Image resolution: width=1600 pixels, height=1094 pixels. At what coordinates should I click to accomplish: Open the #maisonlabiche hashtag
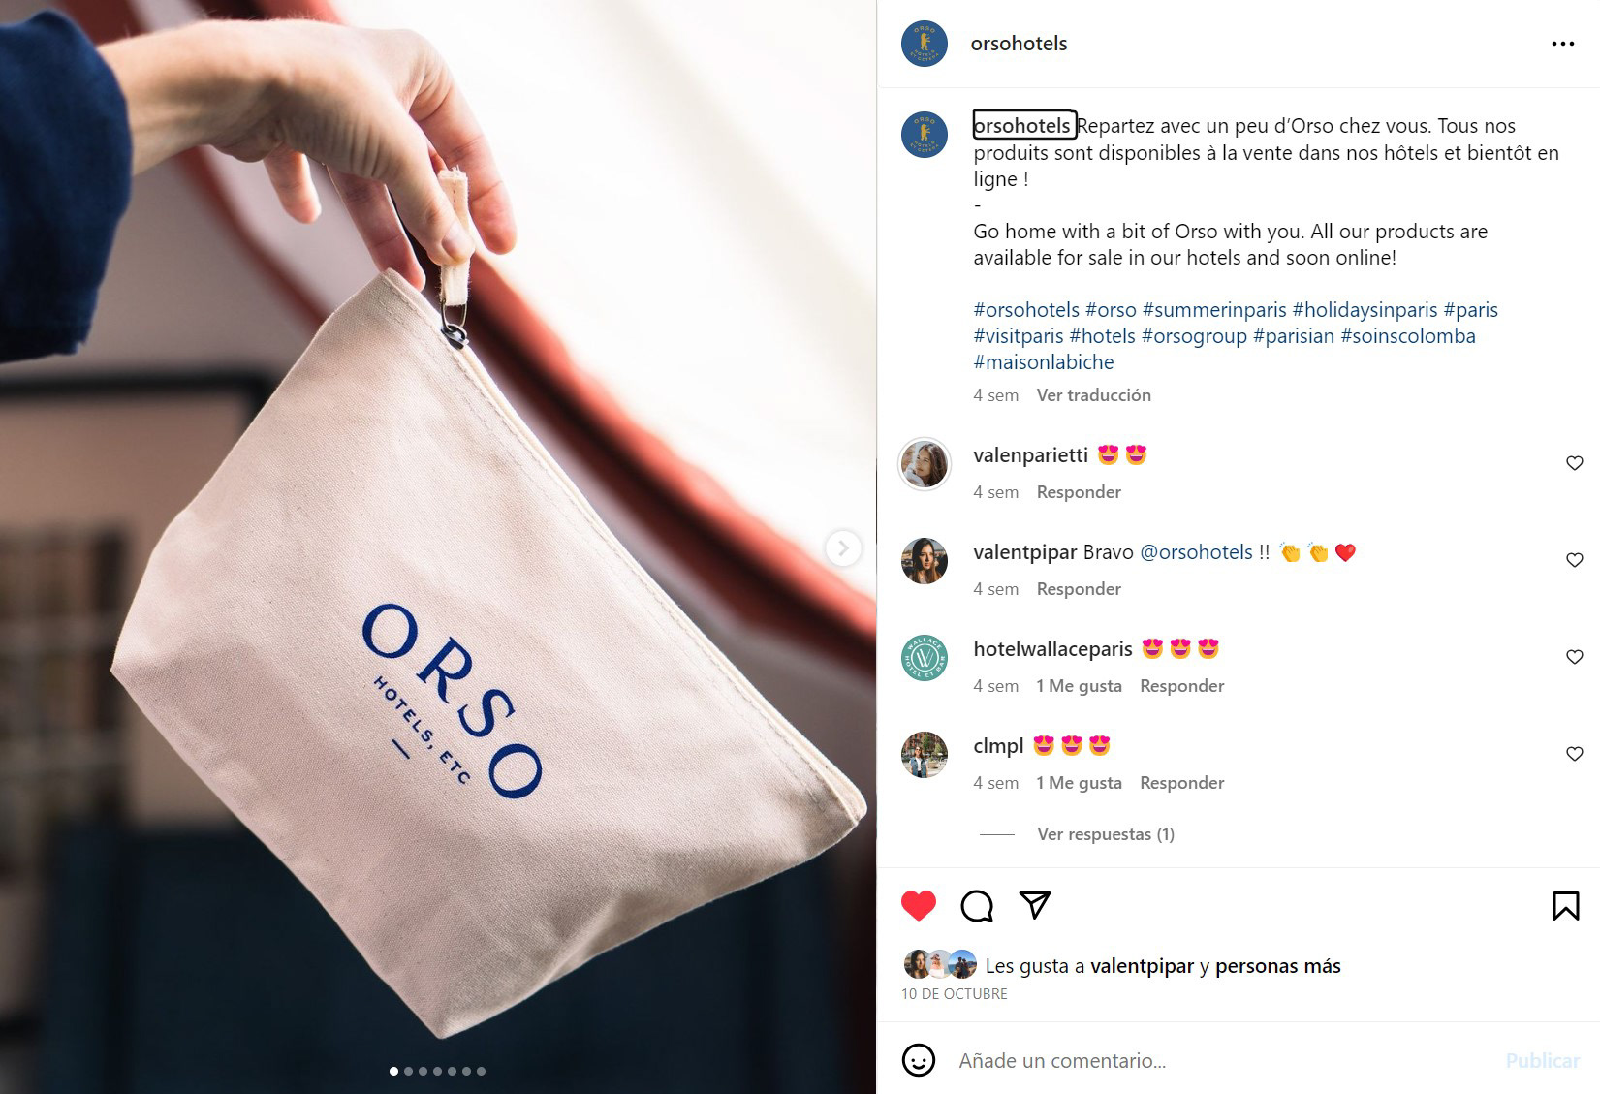pos(1044,362)
